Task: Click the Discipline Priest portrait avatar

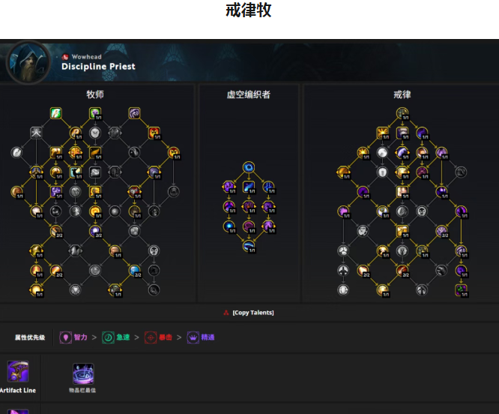Action: point(28,62)
